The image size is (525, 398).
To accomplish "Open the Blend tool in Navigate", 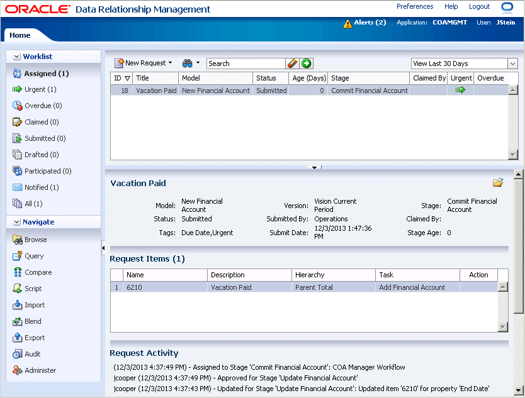I will tap(33, 321).
